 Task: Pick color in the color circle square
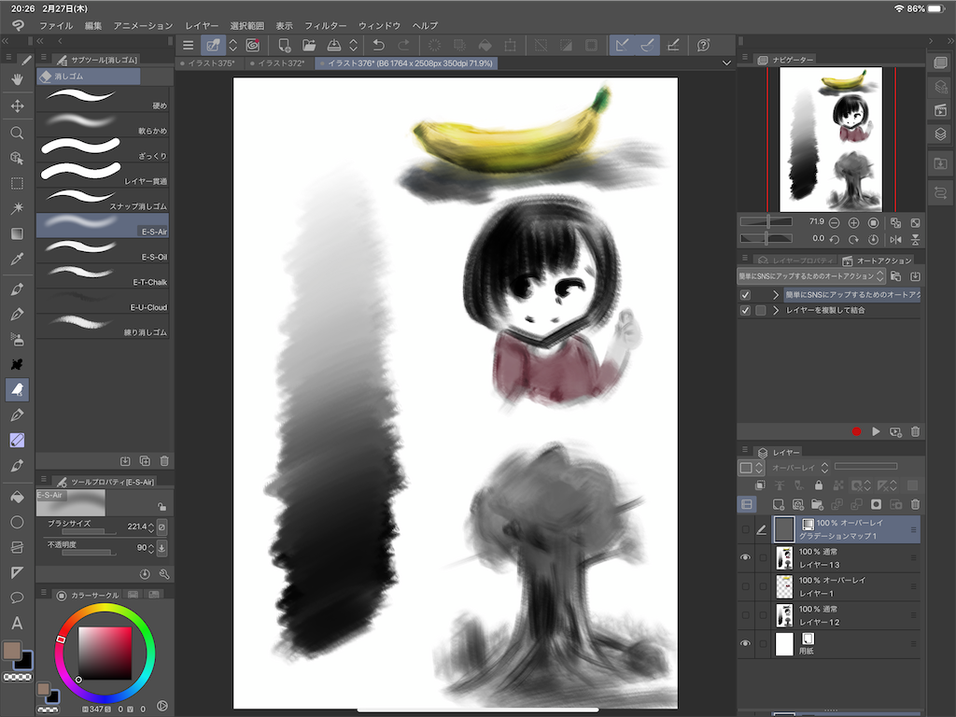[105, 653]
